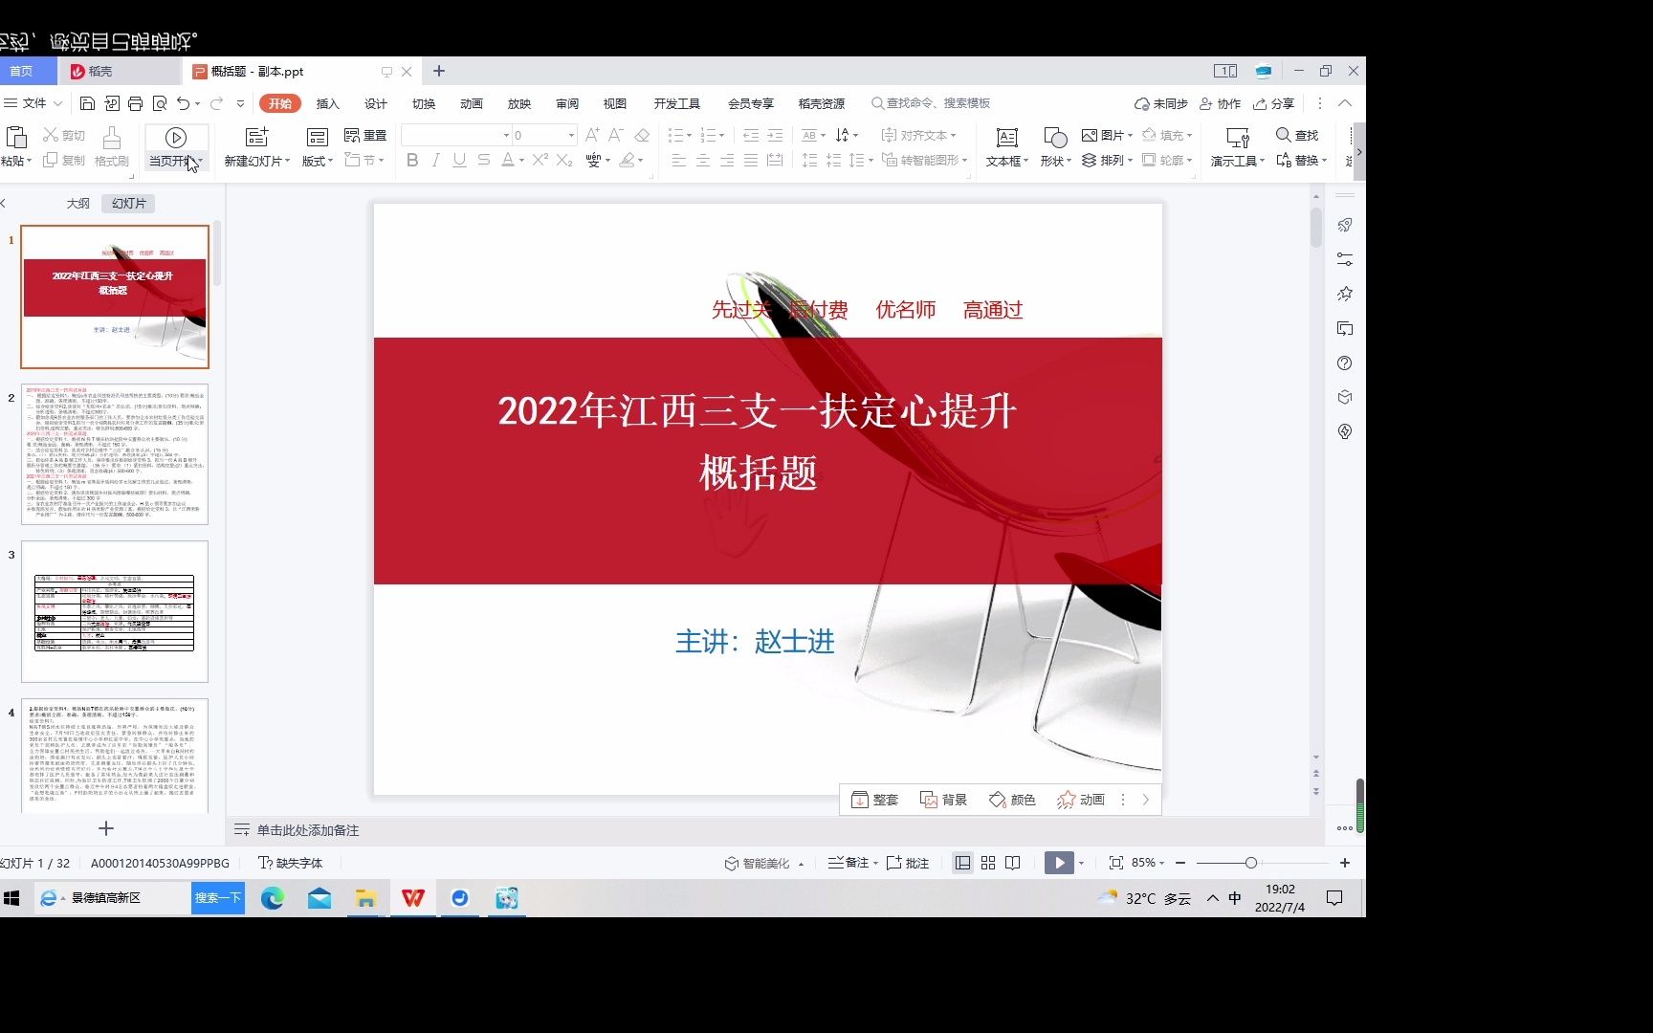Image resolution: width=1653 pixels, height=1033 pixels.
Task: Switch to the 放映 Slideshow tab
Action: [519, 103]
